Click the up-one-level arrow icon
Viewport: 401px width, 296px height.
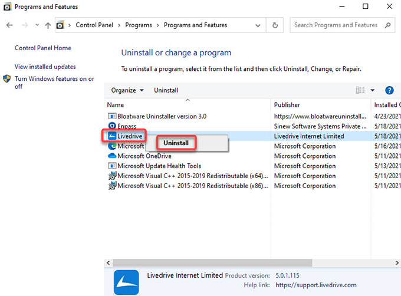pyautogui.click(x=48, y=25)
